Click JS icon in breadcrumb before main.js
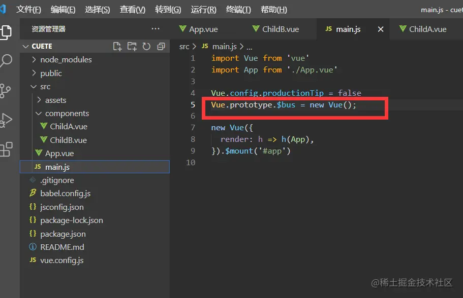Image resolution: width=463 pixels, height=298 pixels. click(205, 46)
